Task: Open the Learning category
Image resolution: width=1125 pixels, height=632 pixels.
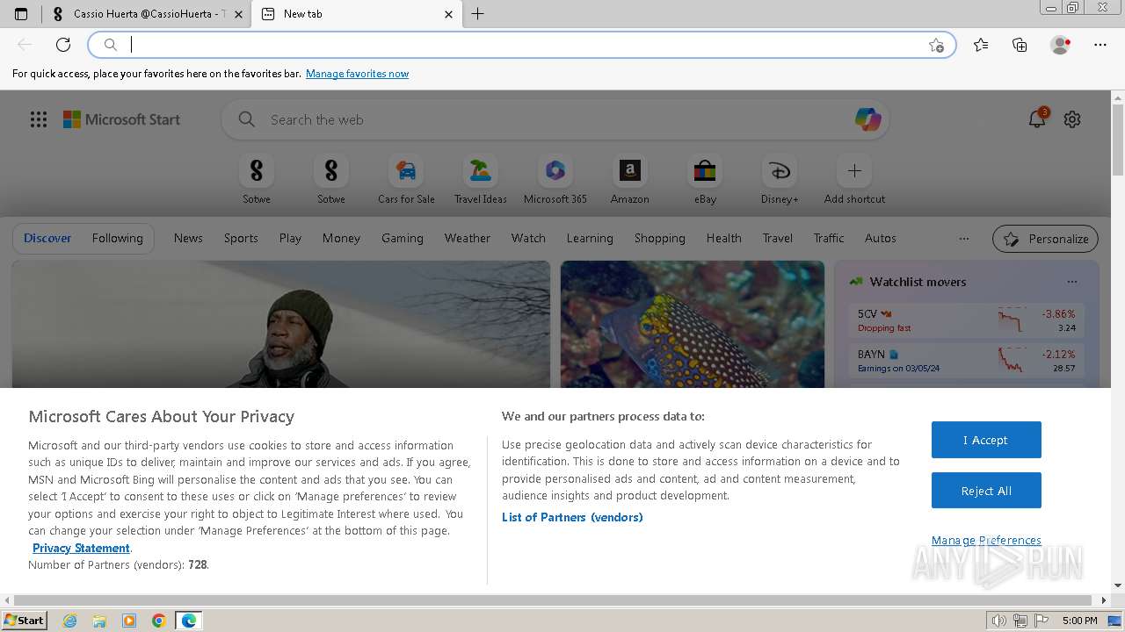Action: pos(590,238)
